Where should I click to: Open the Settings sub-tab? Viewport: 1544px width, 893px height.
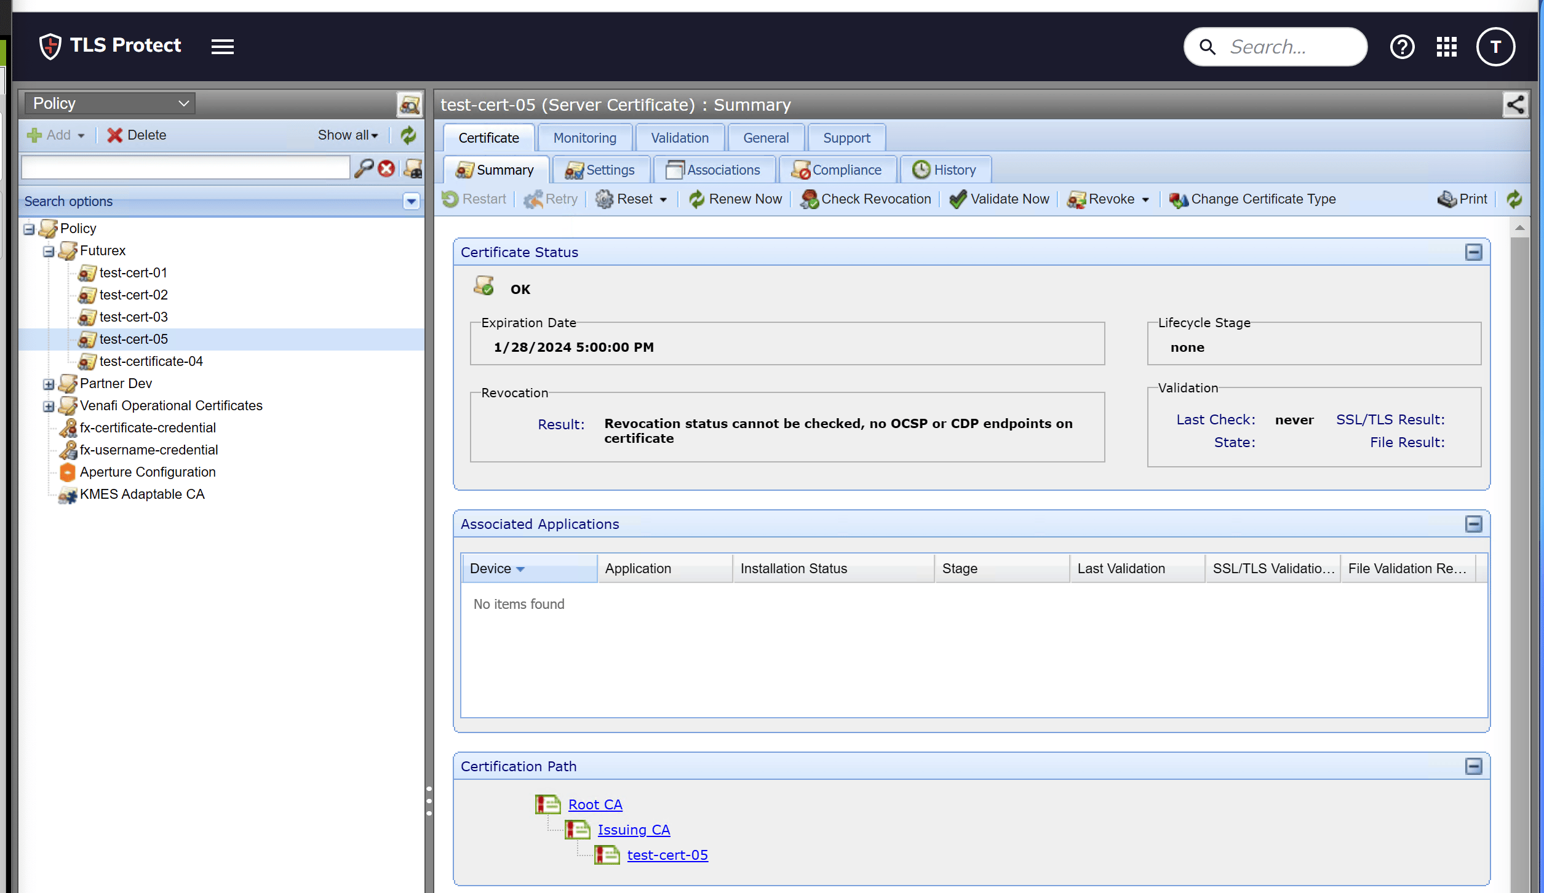[x=600, y=170]
